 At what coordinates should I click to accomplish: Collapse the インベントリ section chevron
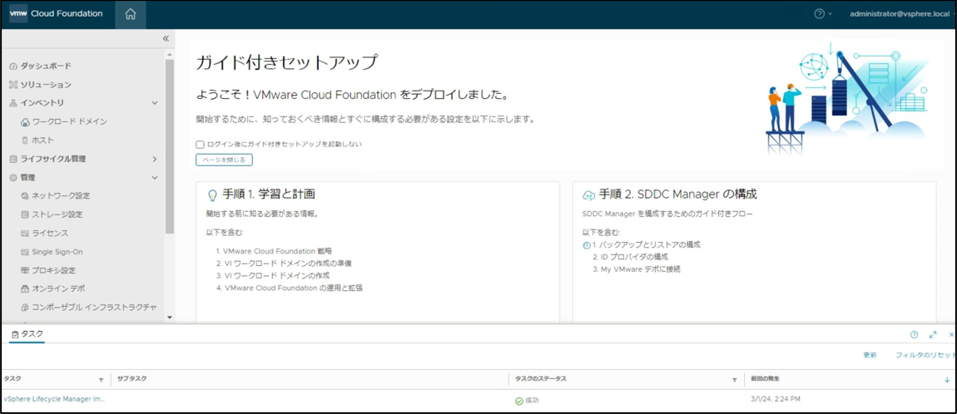point(155,103)
